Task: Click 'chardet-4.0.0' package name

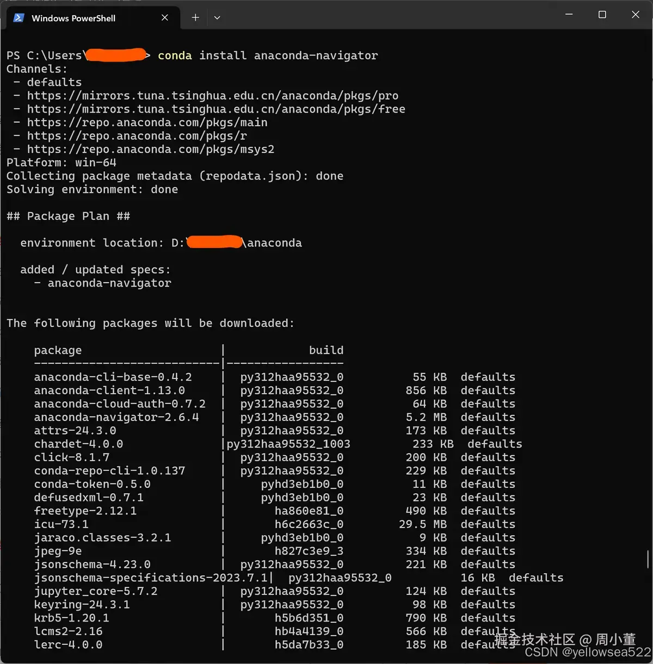Action: [x=78, y=444]
